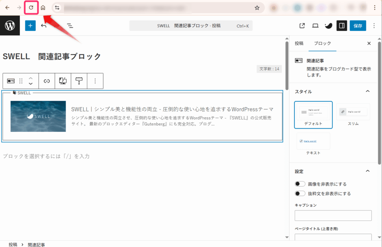Open document overview list view
The image size is (382, 247).
click(70, 26)
